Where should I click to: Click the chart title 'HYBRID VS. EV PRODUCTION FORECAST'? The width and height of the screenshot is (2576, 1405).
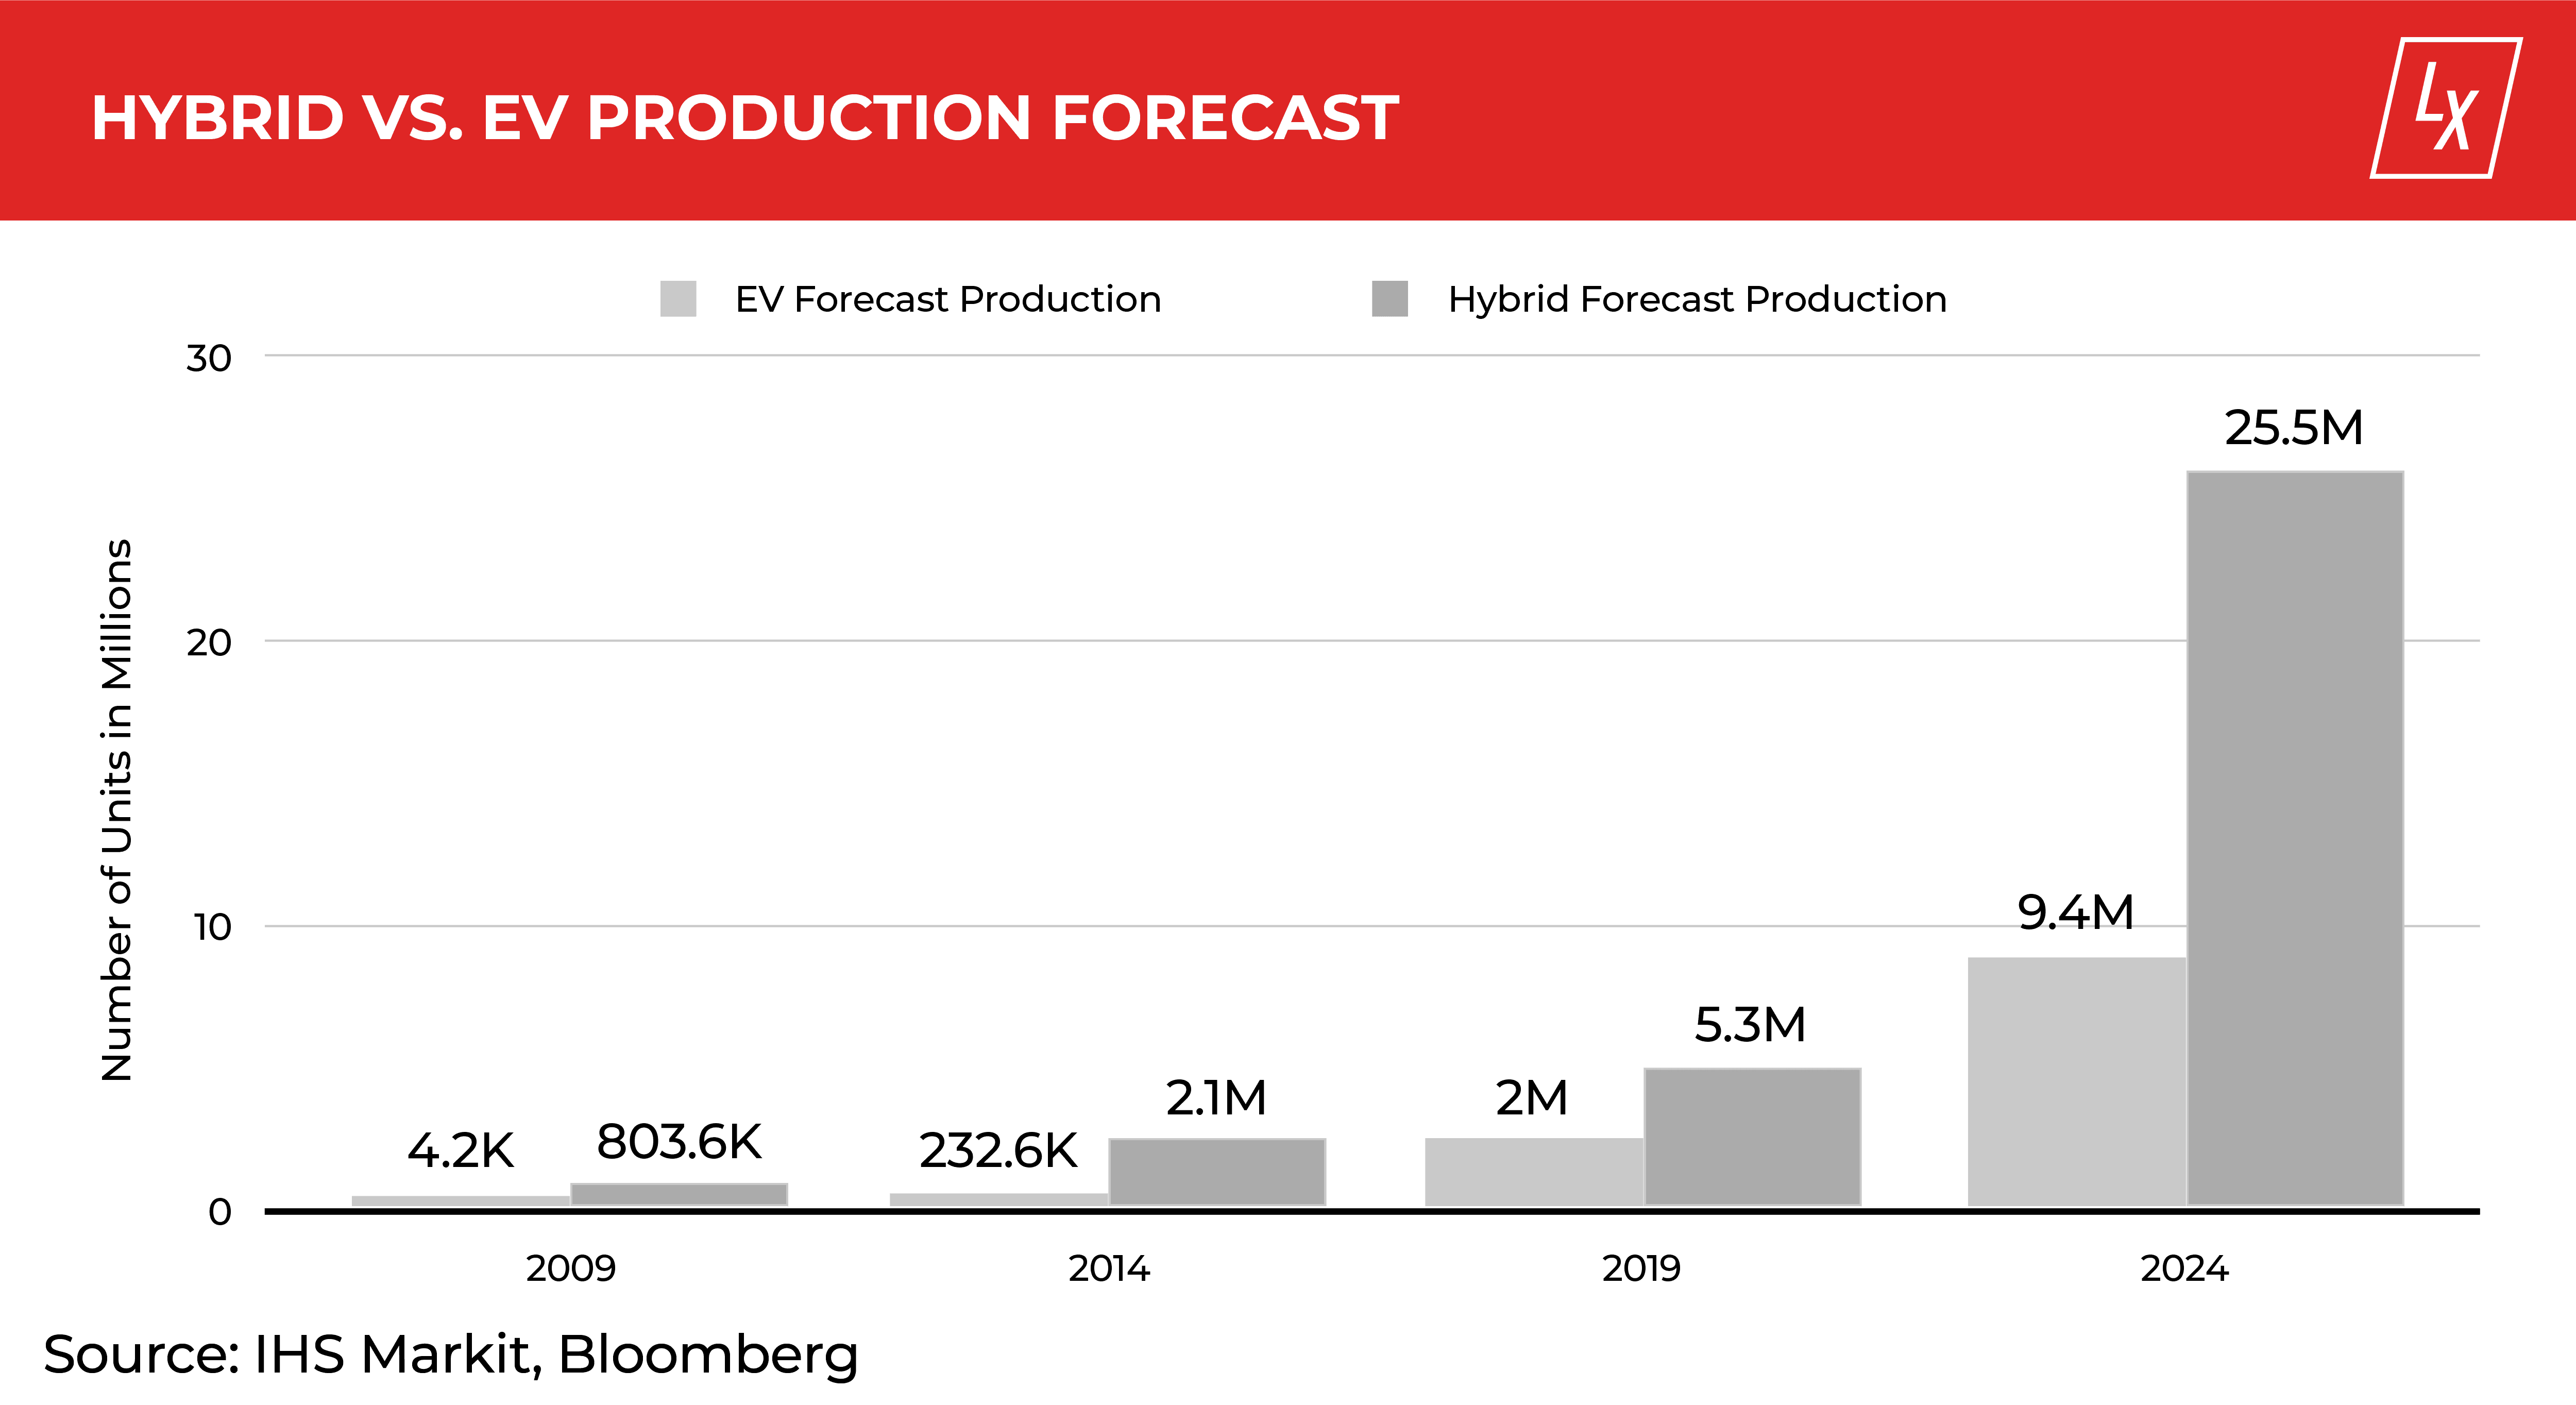coord(745,118)
